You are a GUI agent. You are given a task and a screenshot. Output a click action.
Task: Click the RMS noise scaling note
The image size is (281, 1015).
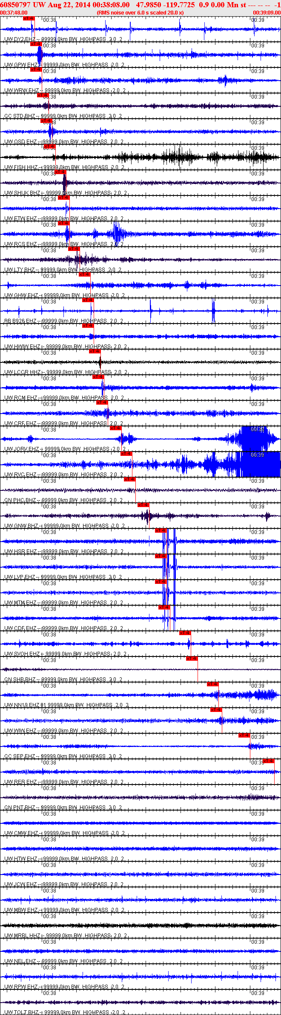pyautogui.click(x=140, y=13)
